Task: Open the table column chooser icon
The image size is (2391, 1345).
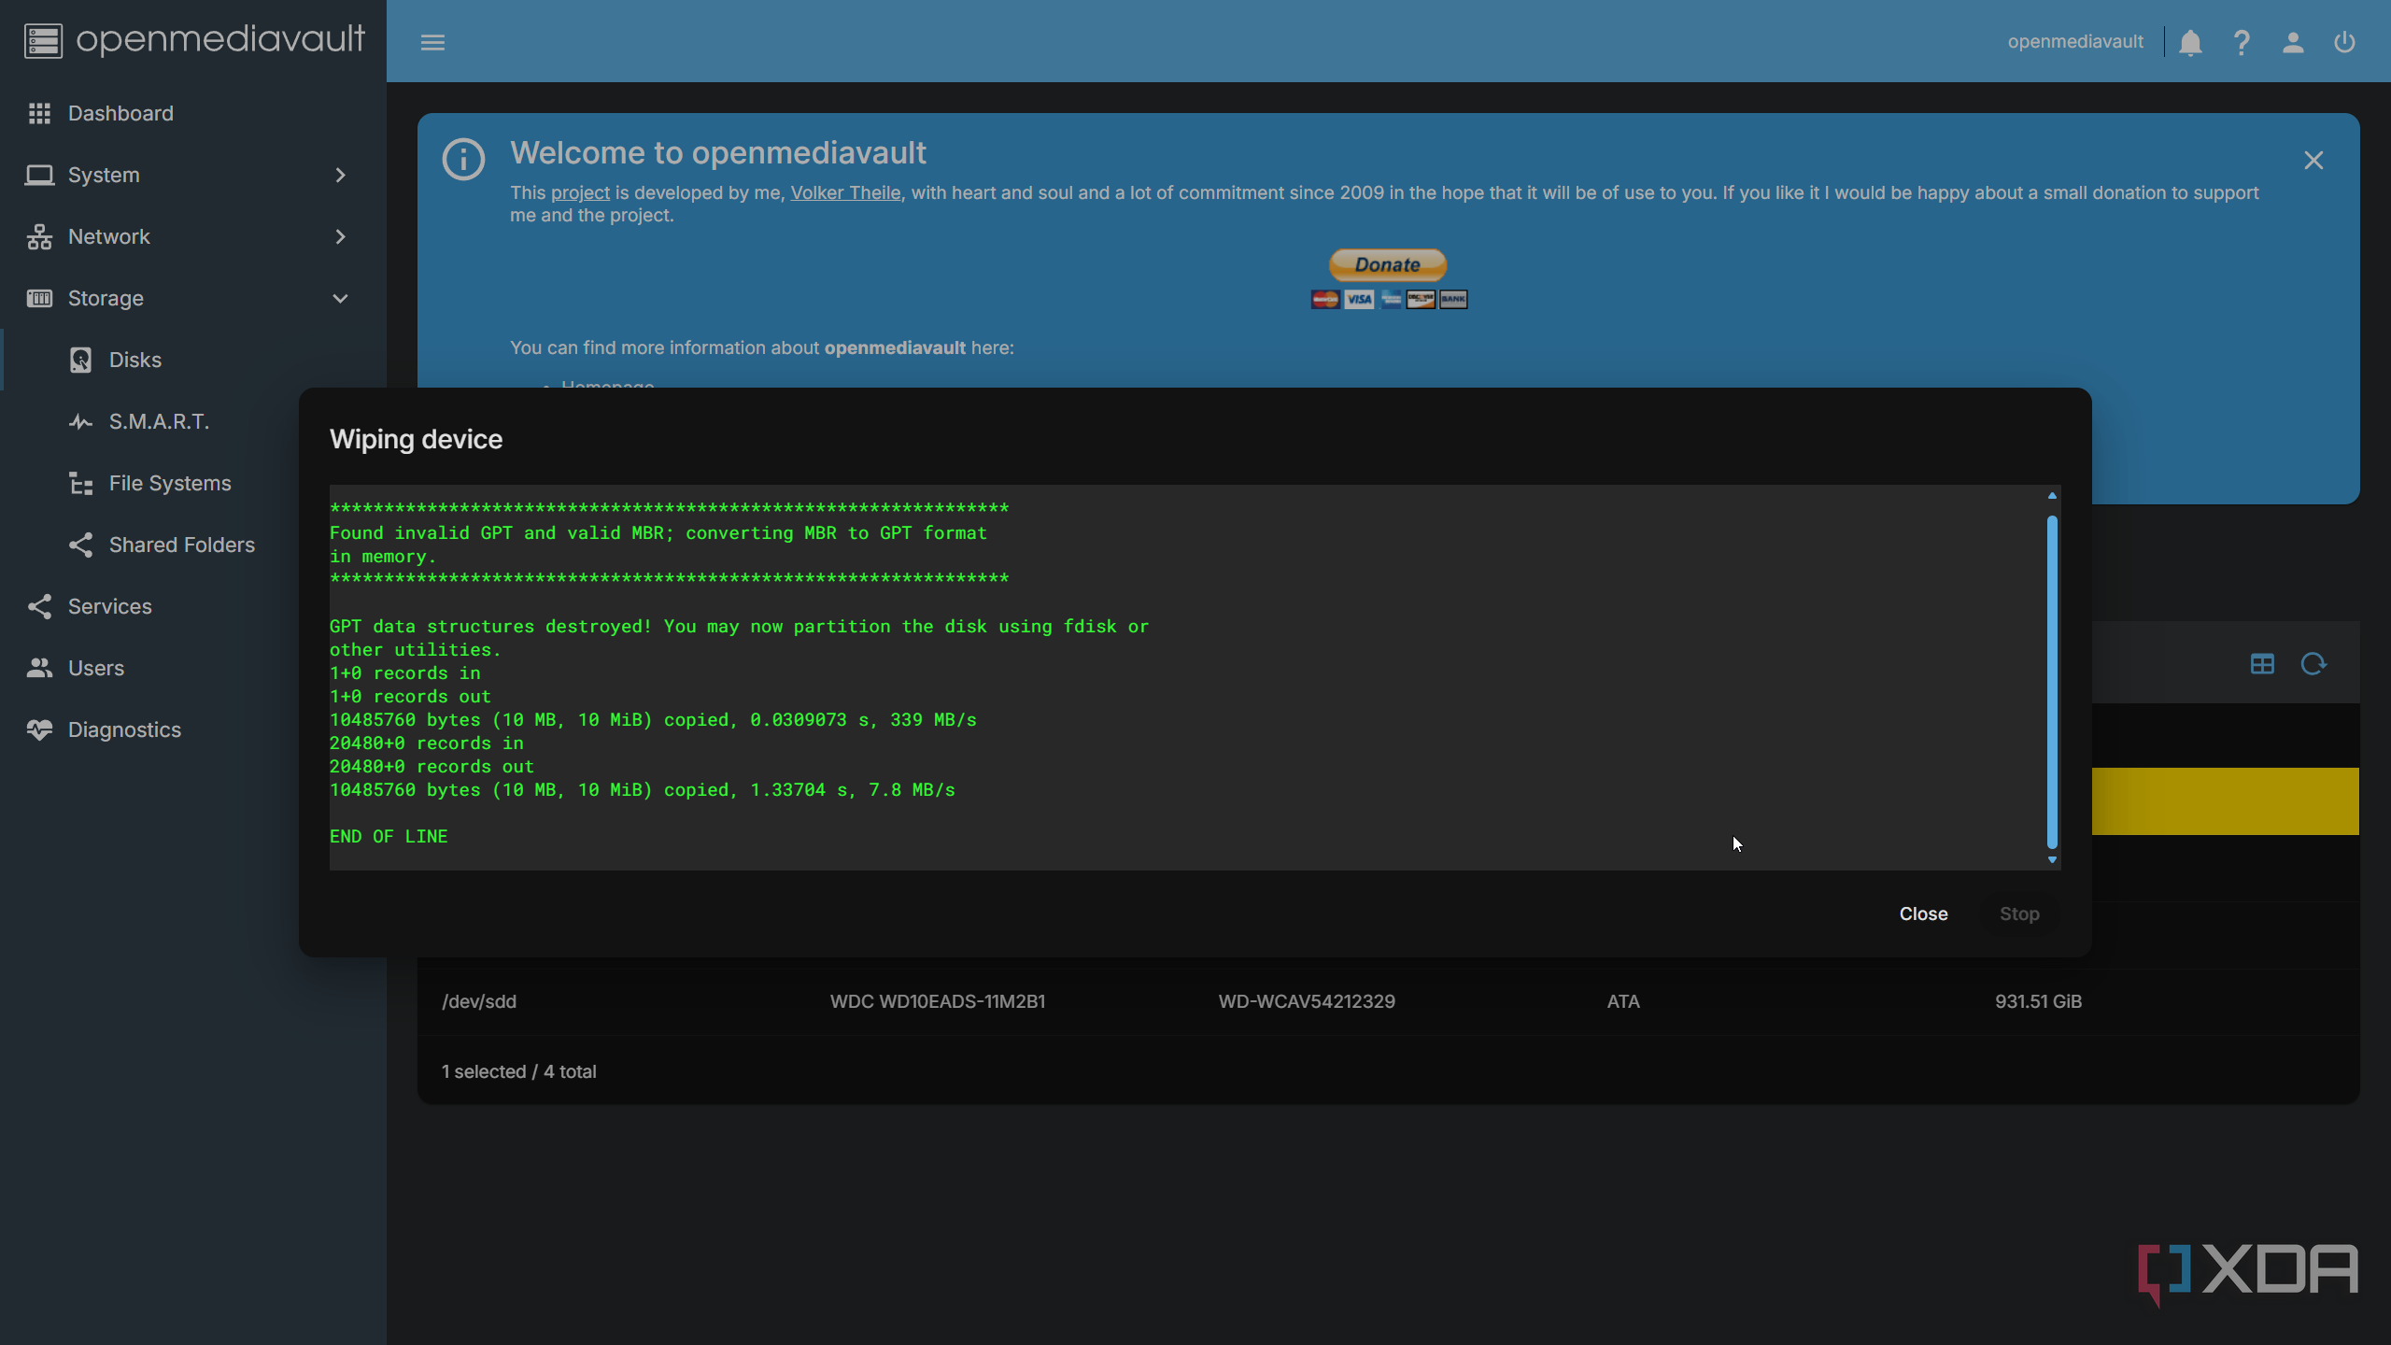Action: tap(2262, 664)
